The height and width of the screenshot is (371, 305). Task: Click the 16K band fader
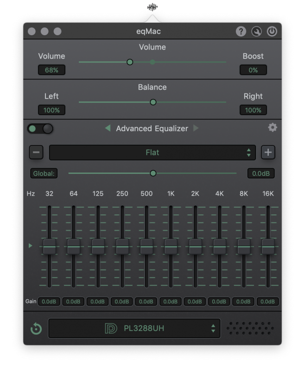pos(268,247)
